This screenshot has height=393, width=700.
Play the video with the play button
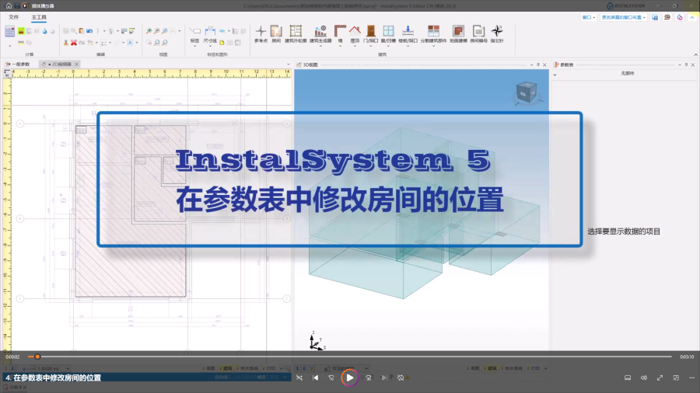[350, 377]
